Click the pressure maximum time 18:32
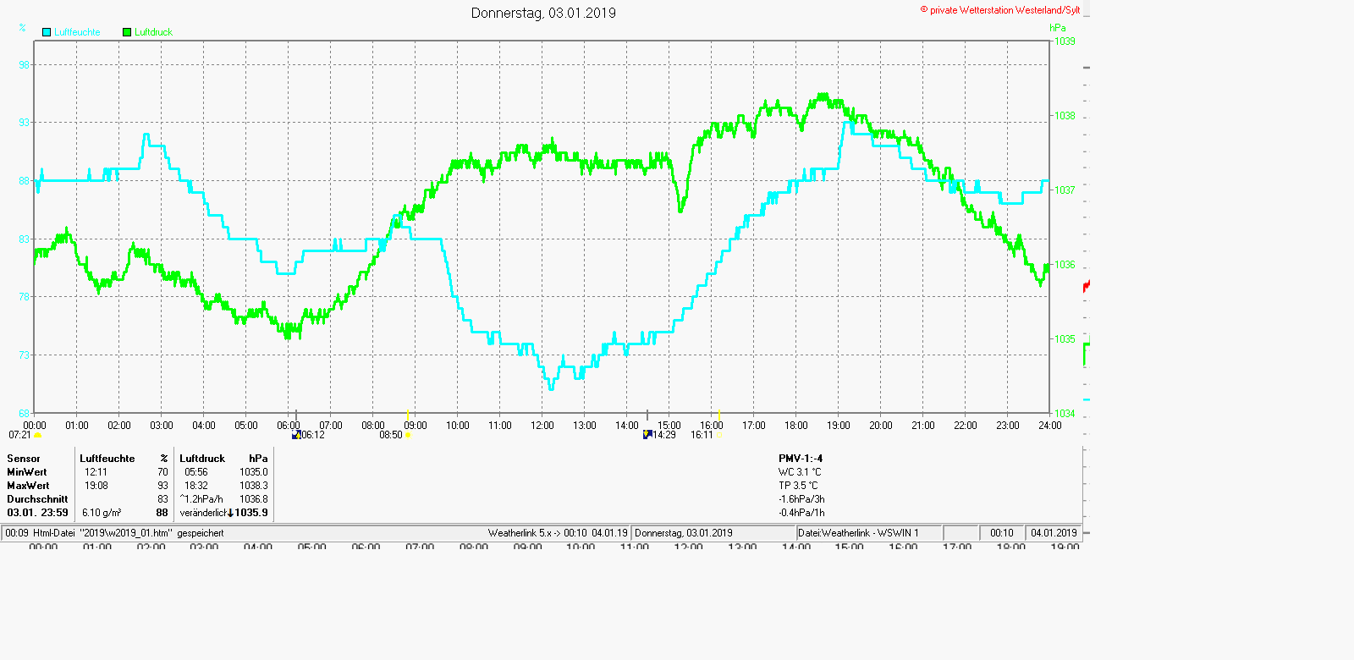Image resolution: width=1354 pixels, height=660 pixels. tap(196, 486)
